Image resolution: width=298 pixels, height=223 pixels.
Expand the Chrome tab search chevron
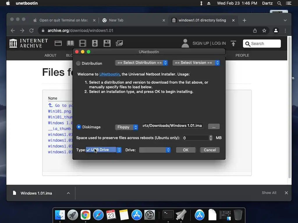point(285,20)
